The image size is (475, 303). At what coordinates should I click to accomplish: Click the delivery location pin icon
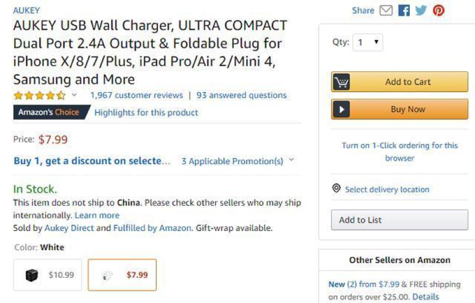(337, 189)
